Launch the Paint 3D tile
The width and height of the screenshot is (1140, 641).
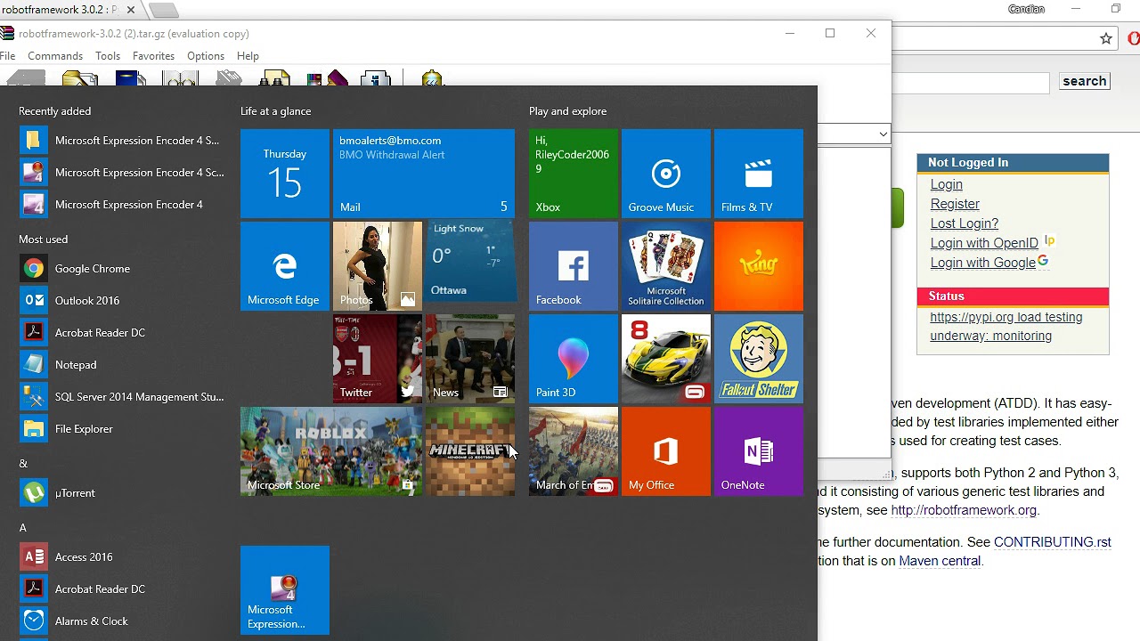[x=574, y=359]
